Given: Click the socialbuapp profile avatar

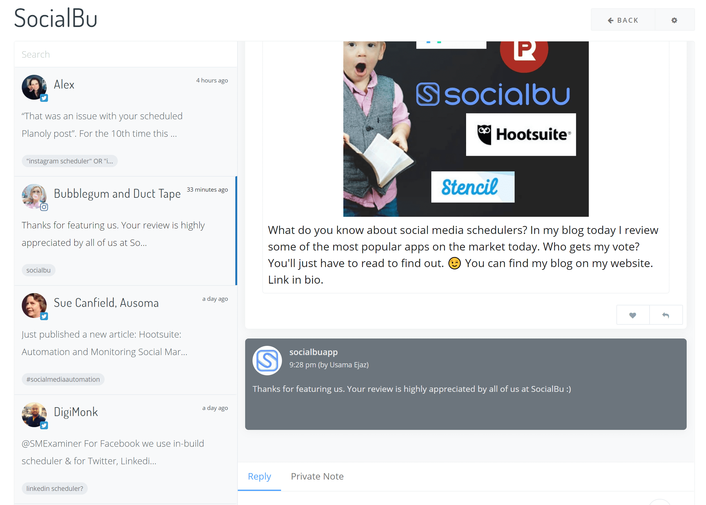Looking at the screenshot, I should [267, 360].
